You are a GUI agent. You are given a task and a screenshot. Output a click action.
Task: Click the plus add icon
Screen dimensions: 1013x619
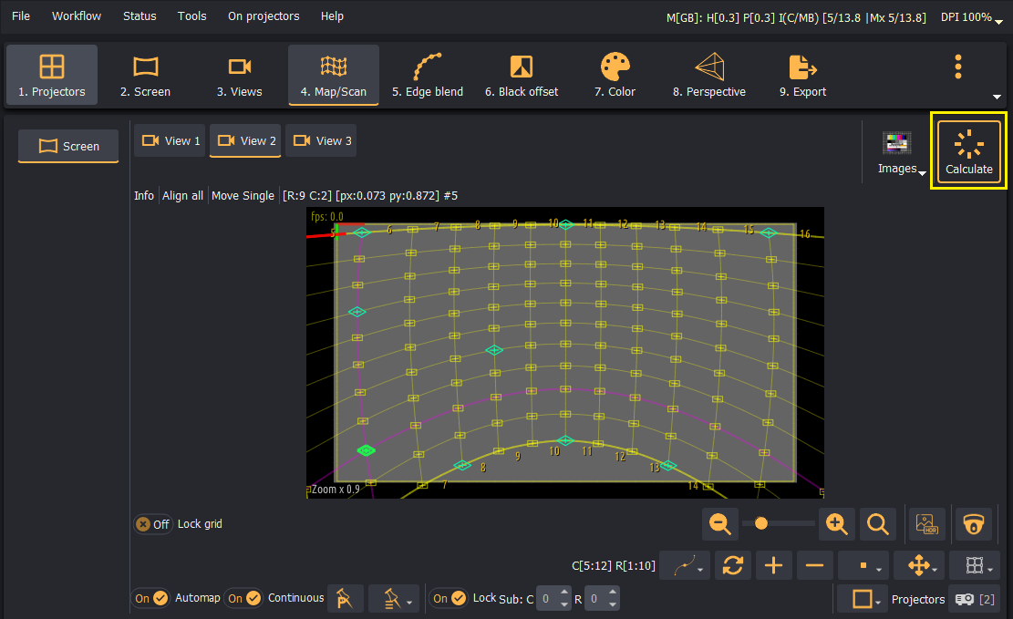[773, 565]
